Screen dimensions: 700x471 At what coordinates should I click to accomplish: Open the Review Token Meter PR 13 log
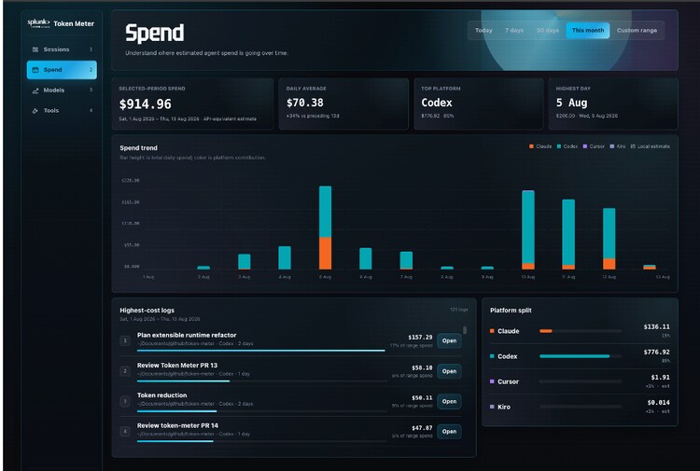click(449, 371)
